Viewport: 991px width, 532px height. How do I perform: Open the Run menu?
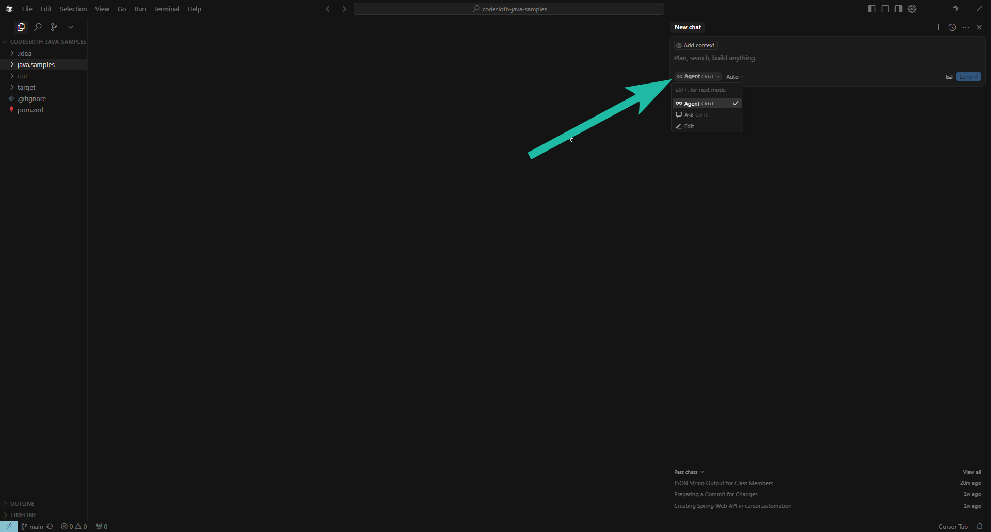pos(140,9)
